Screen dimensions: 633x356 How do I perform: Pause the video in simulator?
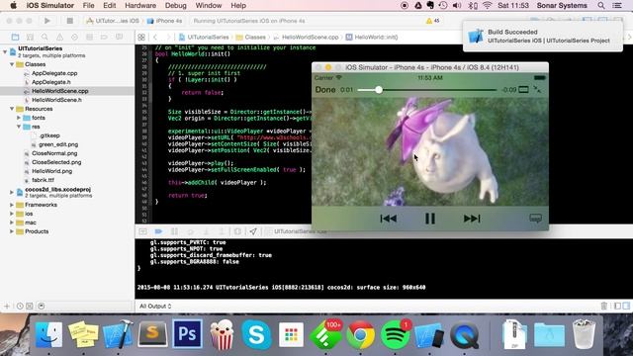430,219
